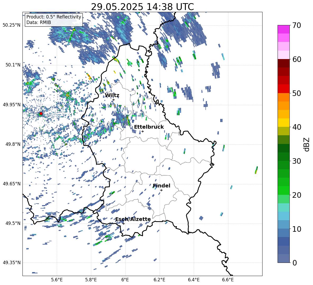Click the 50.1°N latitude label

point(13,65)
